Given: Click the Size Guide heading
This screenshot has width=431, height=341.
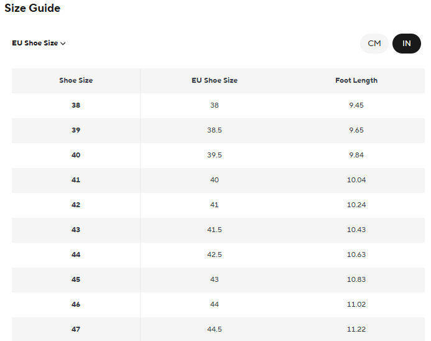Looking at the screenshot, I should pos(32,9).
